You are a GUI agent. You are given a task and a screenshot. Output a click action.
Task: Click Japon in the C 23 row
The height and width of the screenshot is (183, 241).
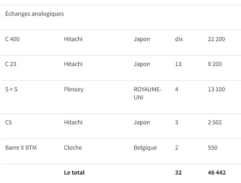point(142,64)
